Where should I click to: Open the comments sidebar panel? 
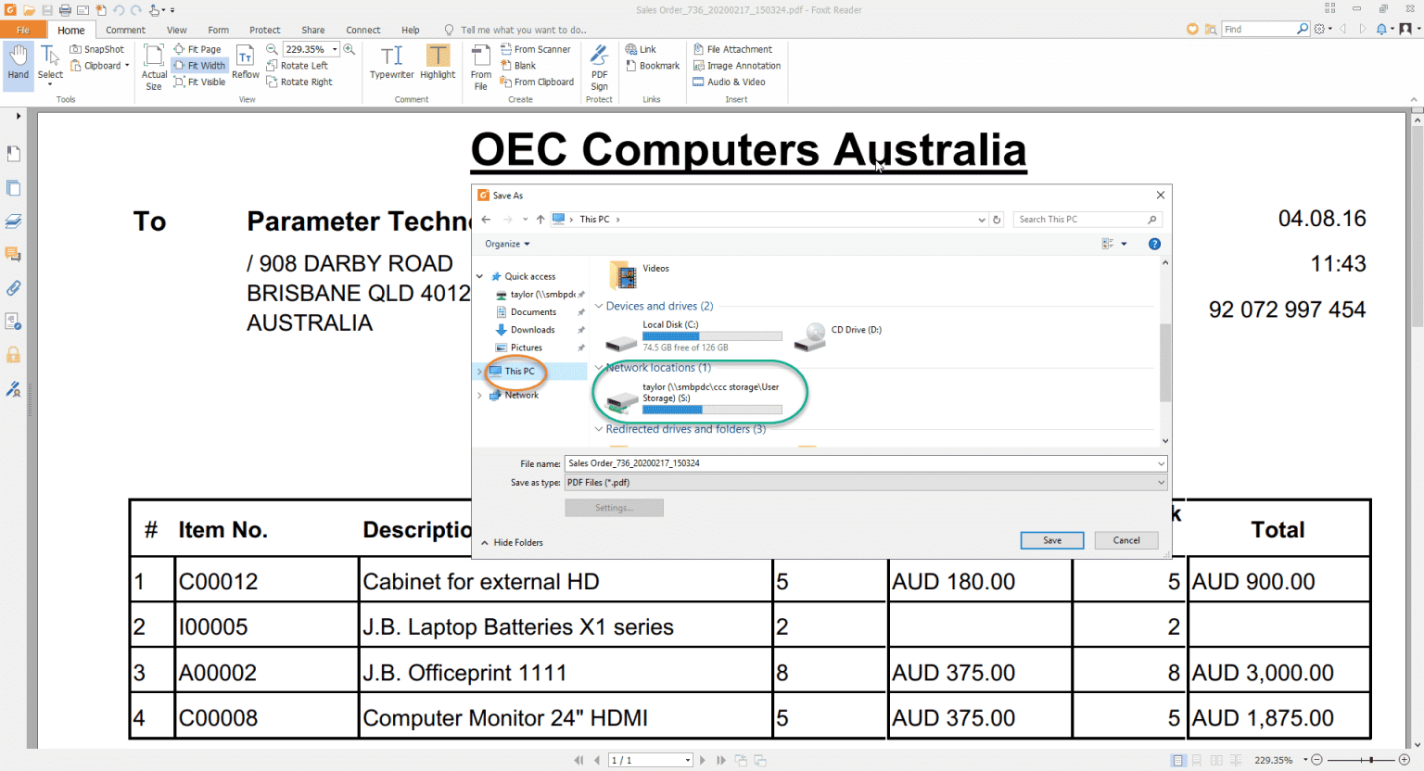tap(13, 254)
